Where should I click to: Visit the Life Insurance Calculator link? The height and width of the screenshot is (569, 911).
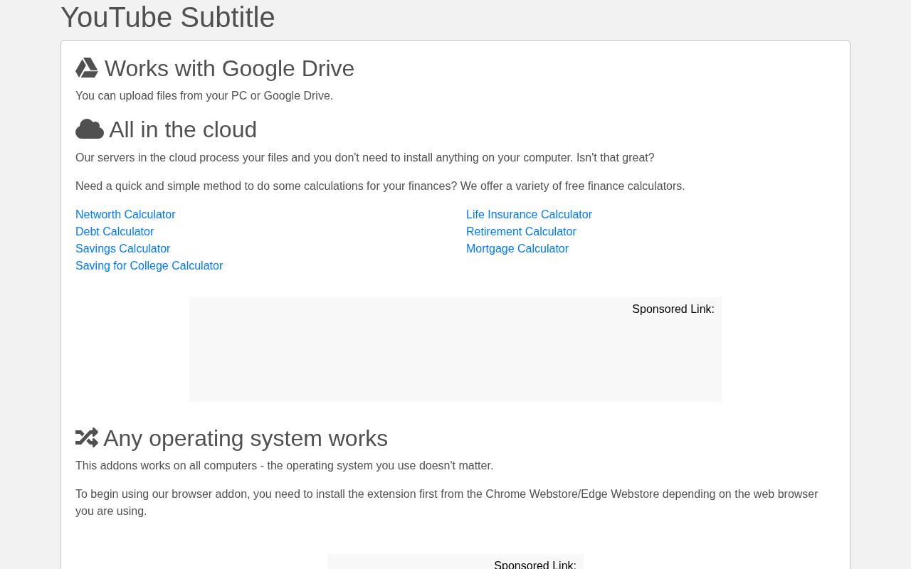click(529, 215)
